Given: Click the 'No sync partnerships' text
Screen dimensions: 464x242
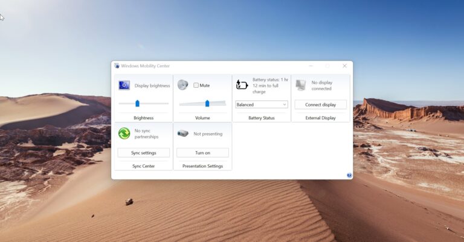Looking at the screenshot, I should click(x=146, y=134).
